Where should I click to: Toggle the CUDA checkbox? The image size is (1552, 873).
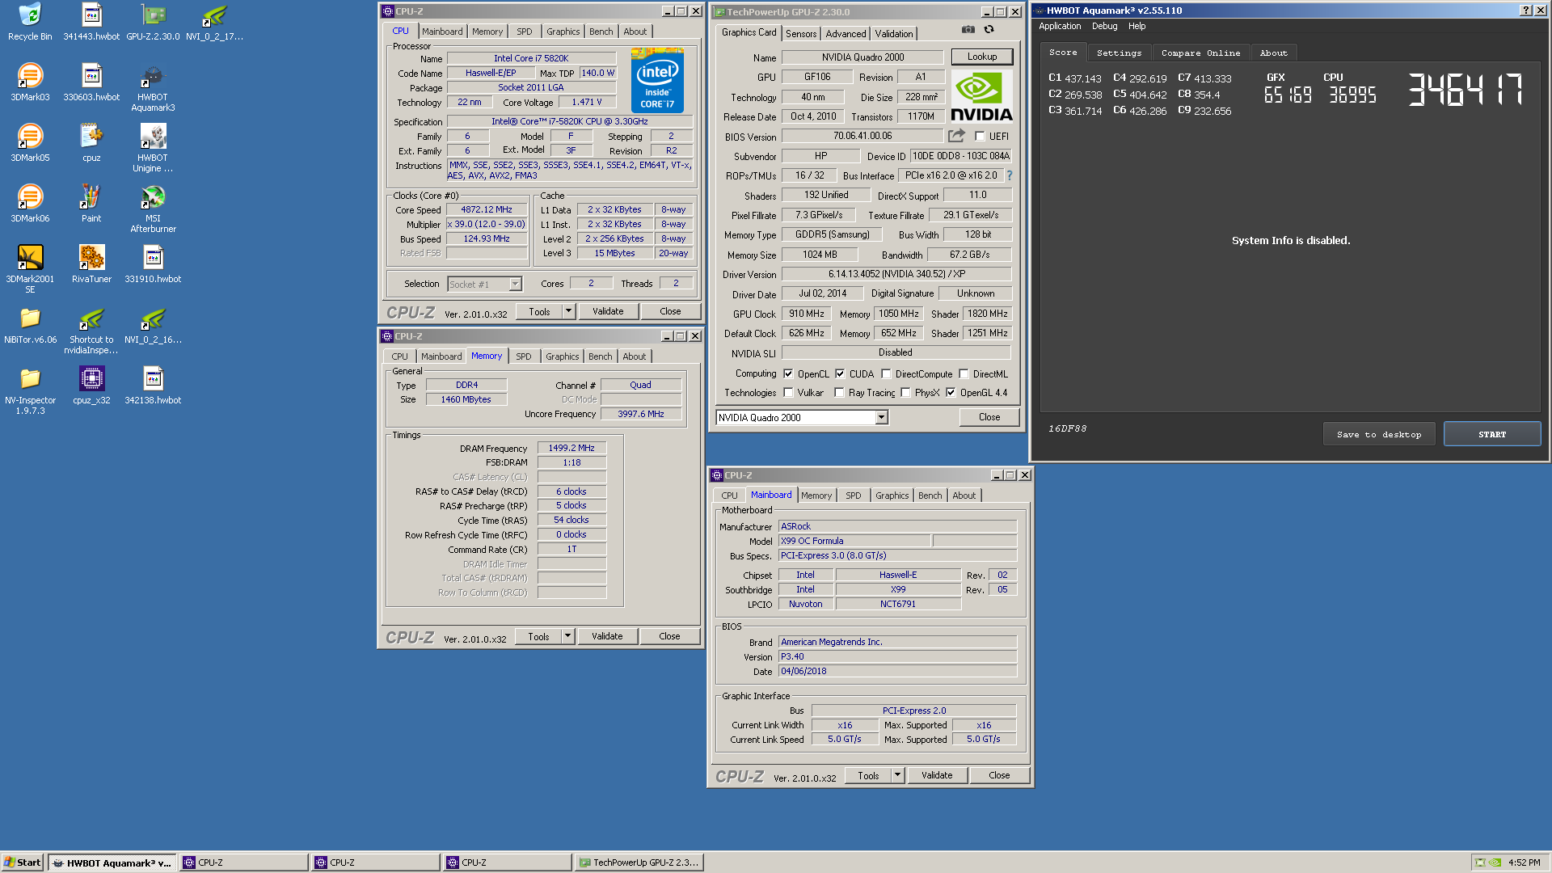[840, 374]
